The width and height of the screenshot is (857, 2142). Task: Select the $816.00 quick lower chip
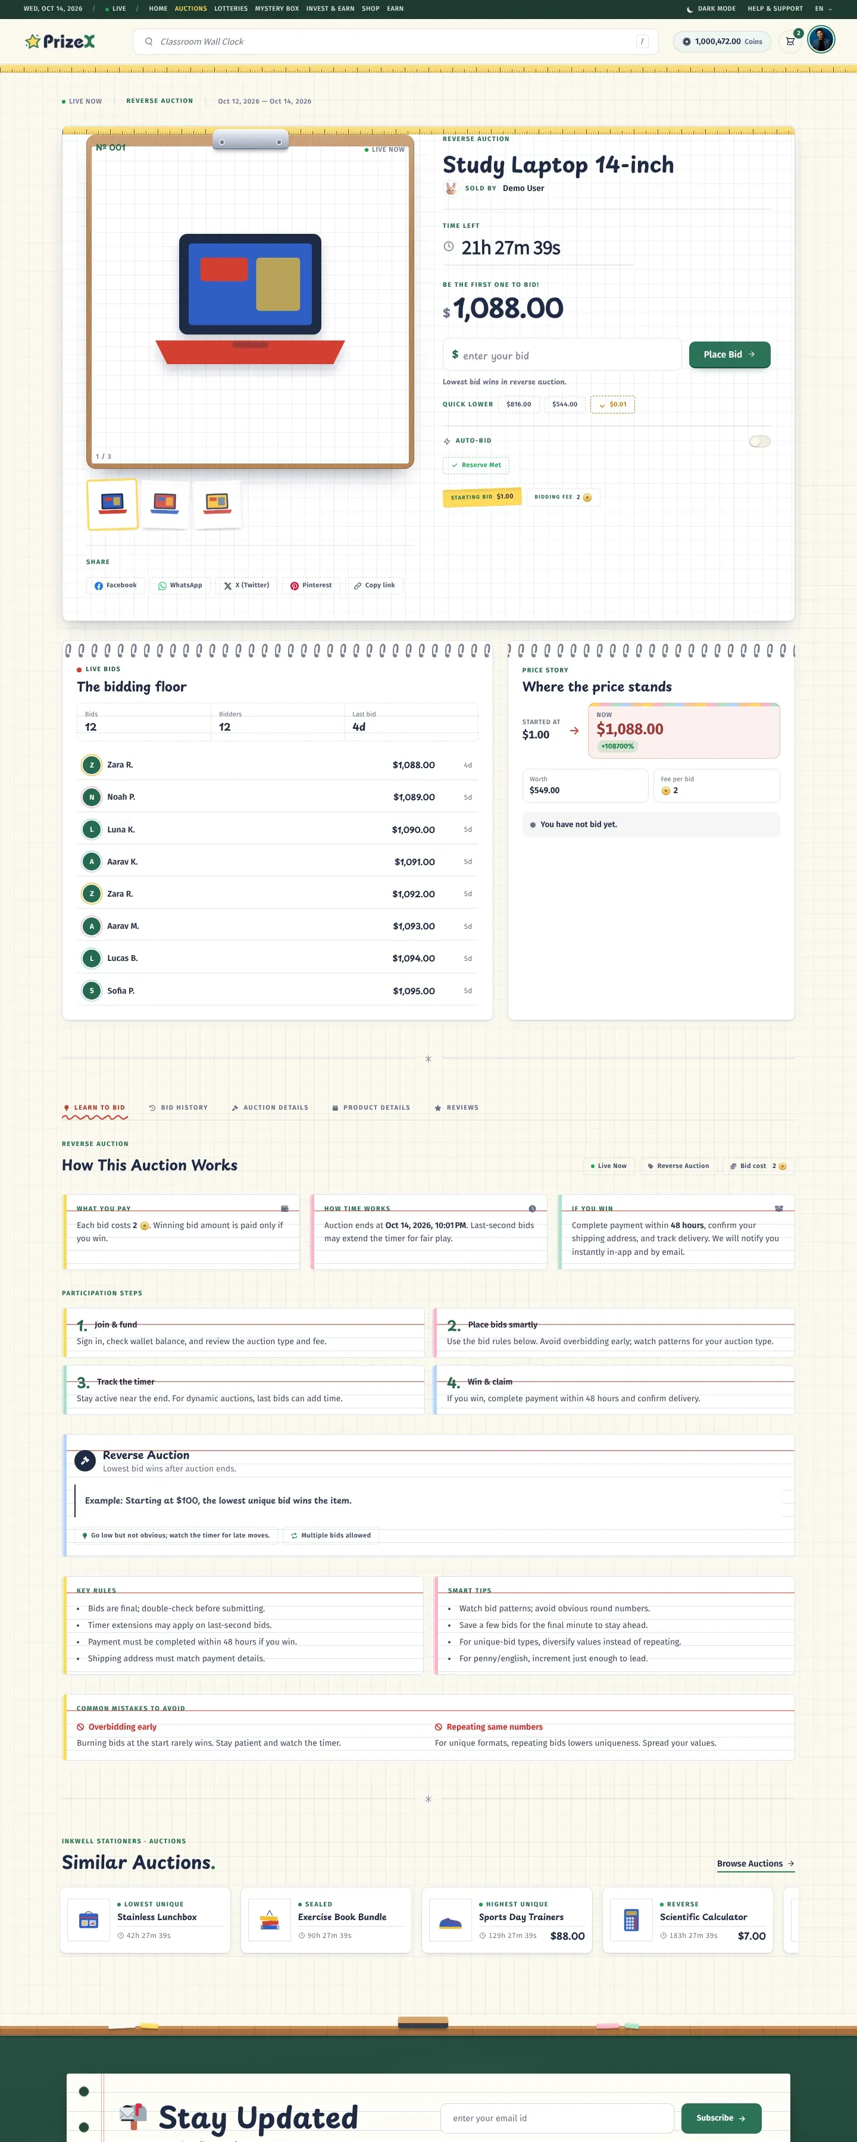[x=518, y=405]
